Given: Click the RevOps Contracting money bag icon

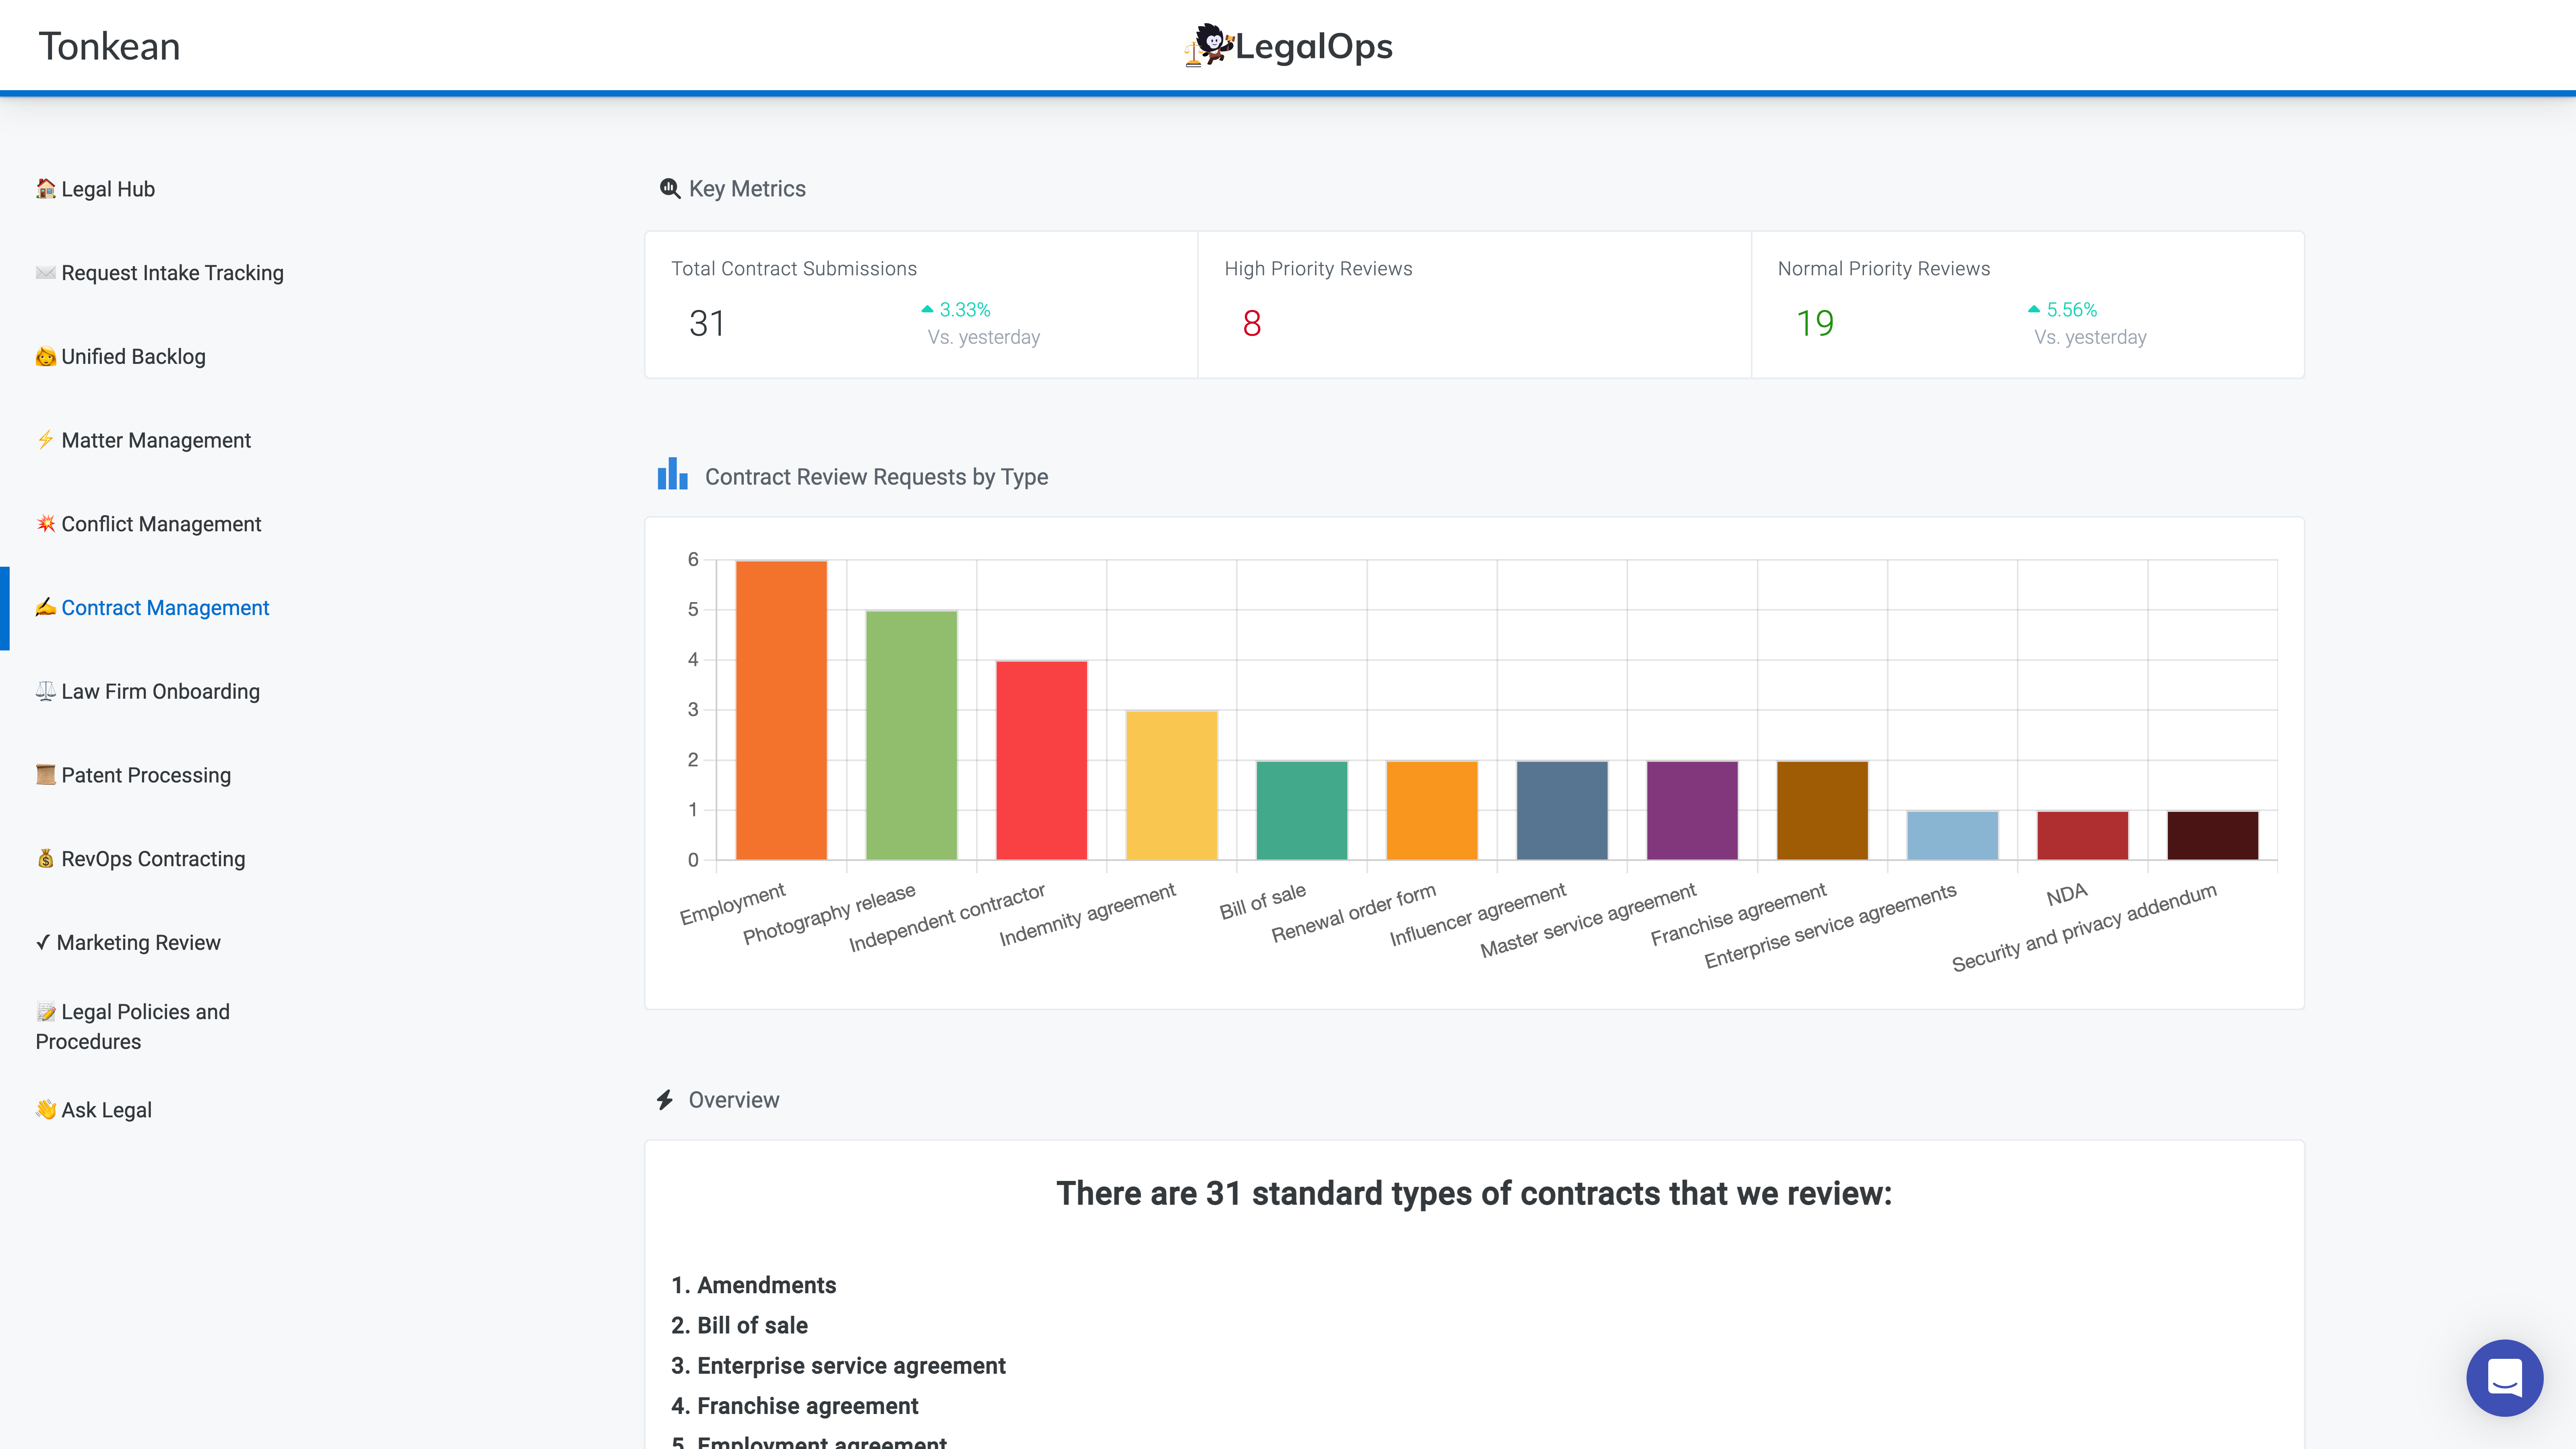Looking at the screenshot, I should click(45, 858).
